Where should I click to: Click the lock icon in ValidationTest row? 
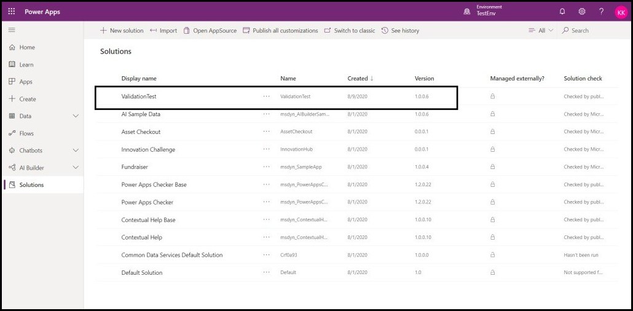(492, 96)
